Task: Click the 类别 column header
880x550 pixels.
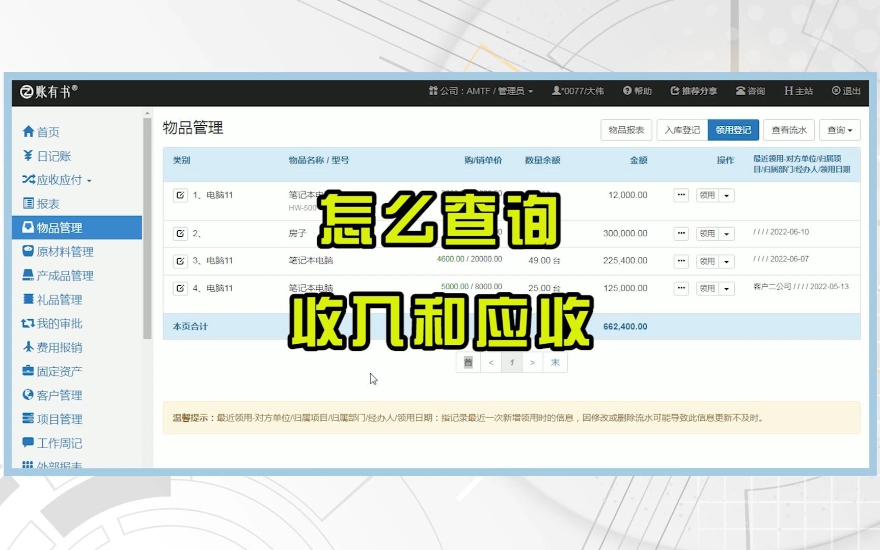Action: pyautogui.click(x=181, y=160)
